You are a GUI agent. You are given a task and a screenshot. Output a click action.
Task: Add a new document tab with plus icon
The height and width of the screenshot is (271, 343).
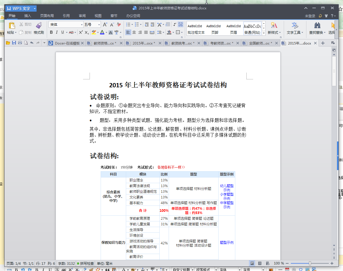[x=323, y=43]
